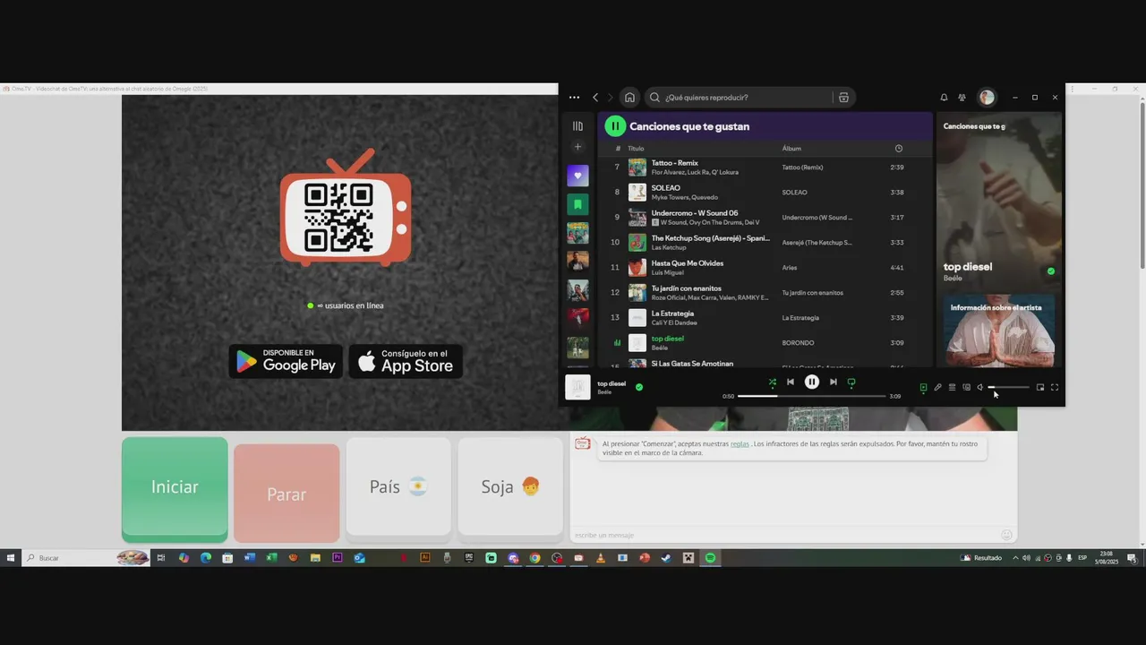Click the top diesel title in side panel

[968, 267]
